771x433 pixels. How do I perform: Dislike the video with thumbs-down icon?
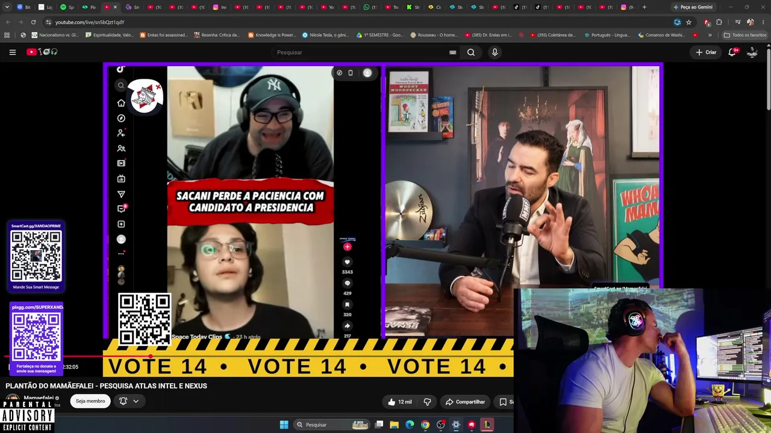coord(428,402)
